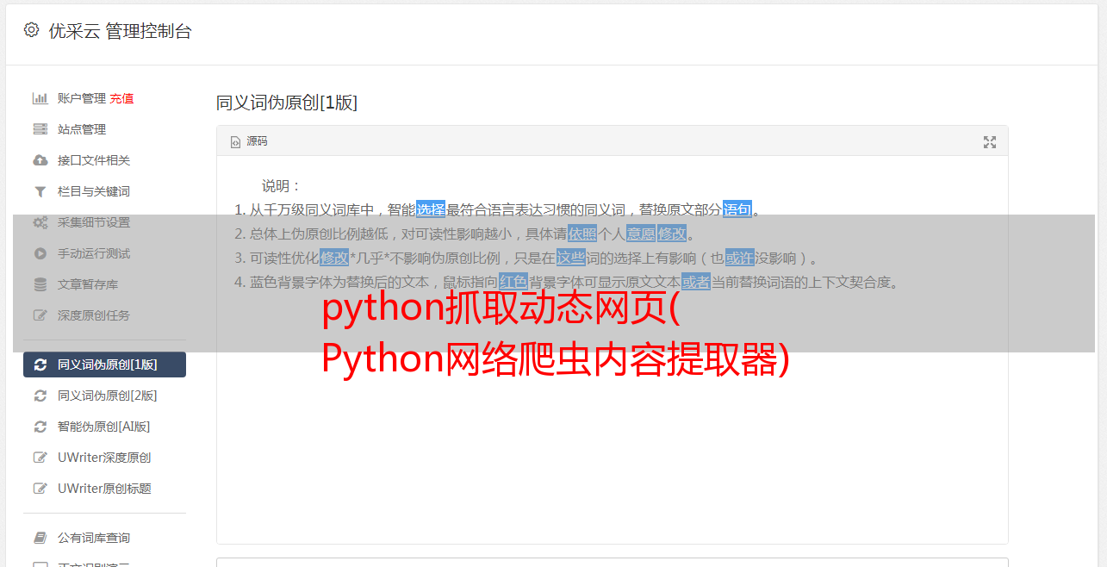
Task: Click the 同义词伪原创[1版] page heading
Action: (287, 103)
